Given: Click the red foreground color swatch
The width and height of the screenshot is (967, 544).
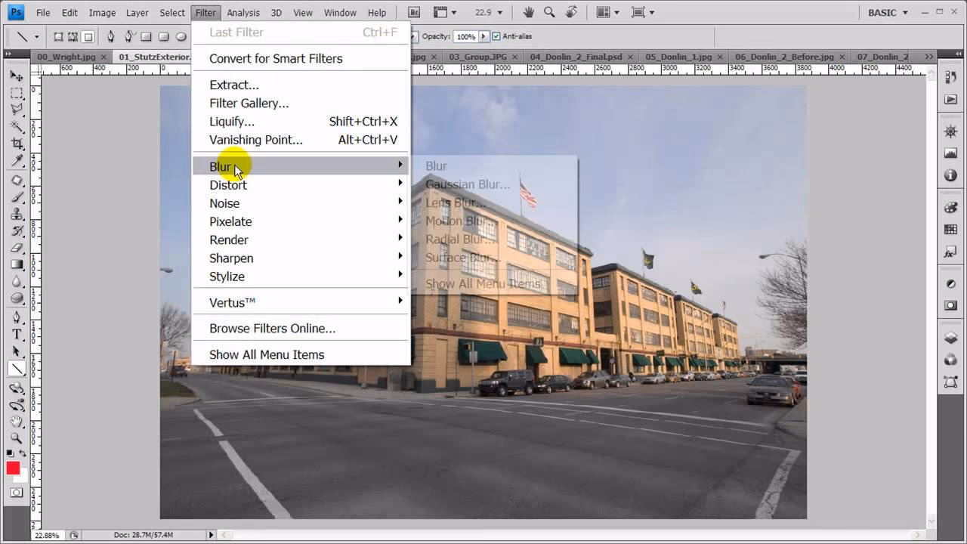Looking at the screenshot, I should pos(12,468).
